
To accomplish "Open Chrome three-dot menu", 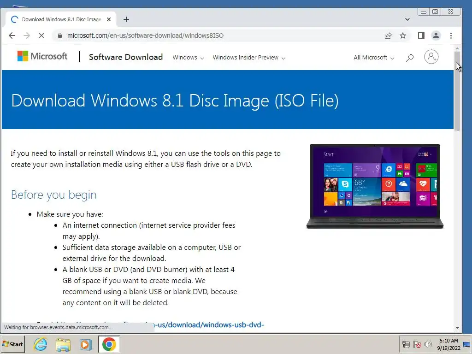I will 451,35.
